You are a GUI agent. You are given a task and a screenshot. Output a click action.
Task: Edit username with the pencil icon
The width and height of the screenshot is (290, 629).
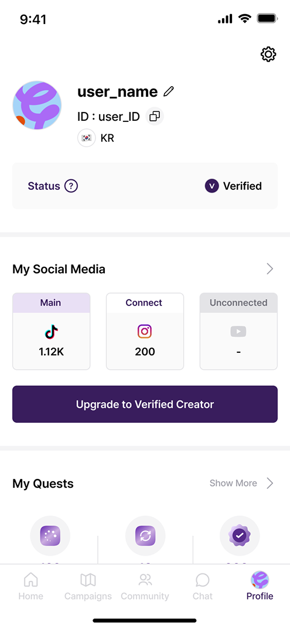[169, 91]
